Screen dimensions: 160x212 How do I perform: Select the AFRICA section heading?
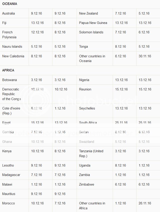pyautogui.click(x=8, y=70)
